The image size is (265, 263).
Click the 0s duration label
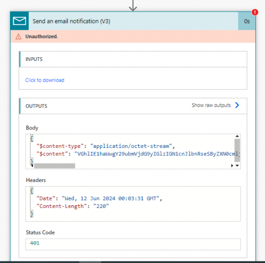(x=247, y=21)
